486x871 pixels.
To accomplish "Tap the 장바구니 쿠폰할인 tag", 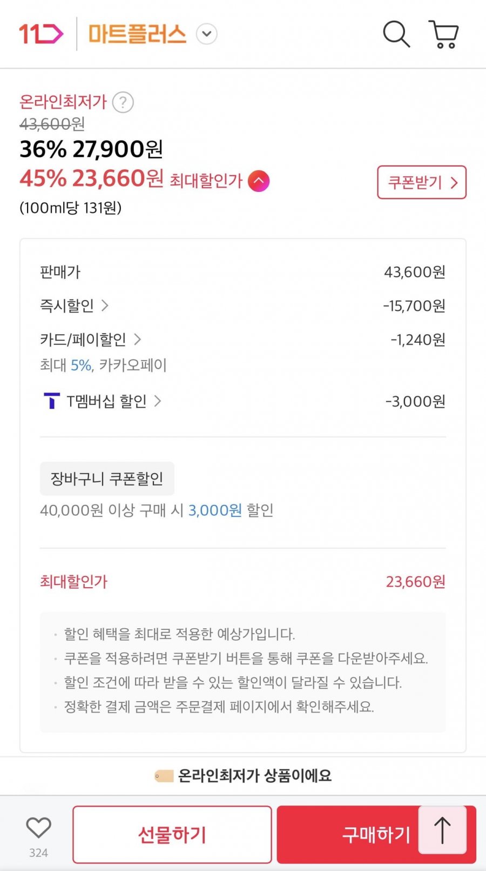I will pos(107,478).
